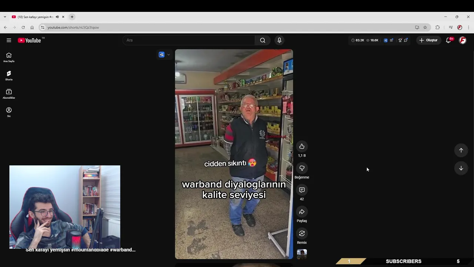Image resolution: width=474 pixels, height=267 pixels.
Task: Start voice search with the microphone
Action: (x=279, y=40)
